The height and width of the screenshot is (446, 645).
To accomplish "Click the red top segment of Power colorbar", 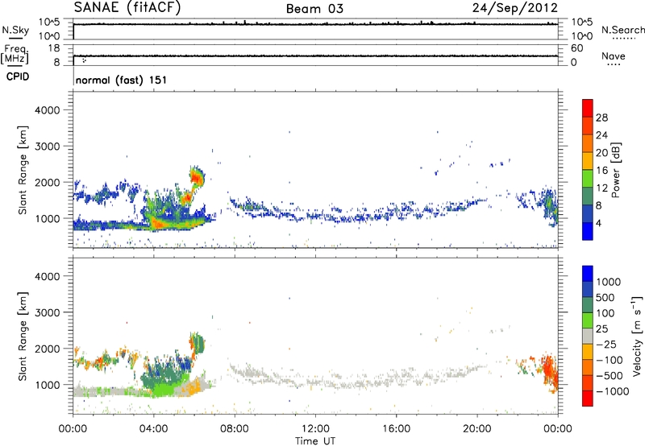I will tap(588, 108).
